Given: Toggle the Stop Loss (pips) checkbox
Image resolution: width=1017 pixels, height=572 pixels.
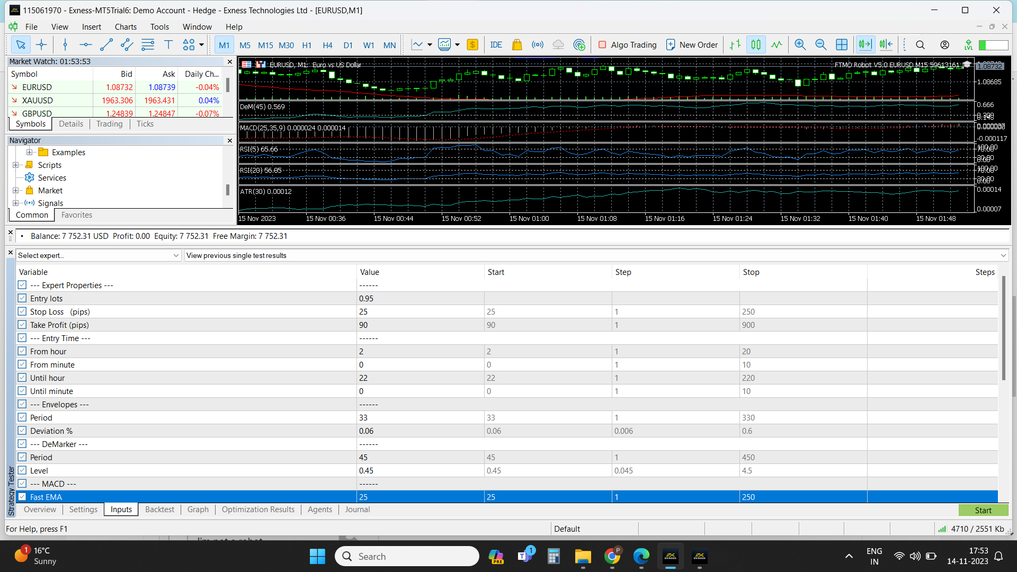Looking at the screenshot, I should coord(22,311).
